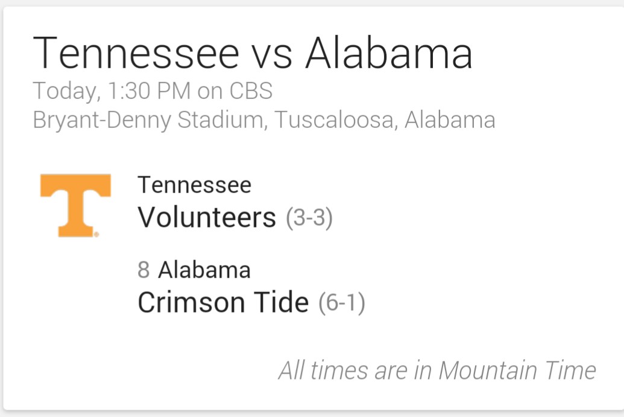Open the "Tennessee vs Alabama" card title
Screen dimensions: 624x417
tap(253, 53)
